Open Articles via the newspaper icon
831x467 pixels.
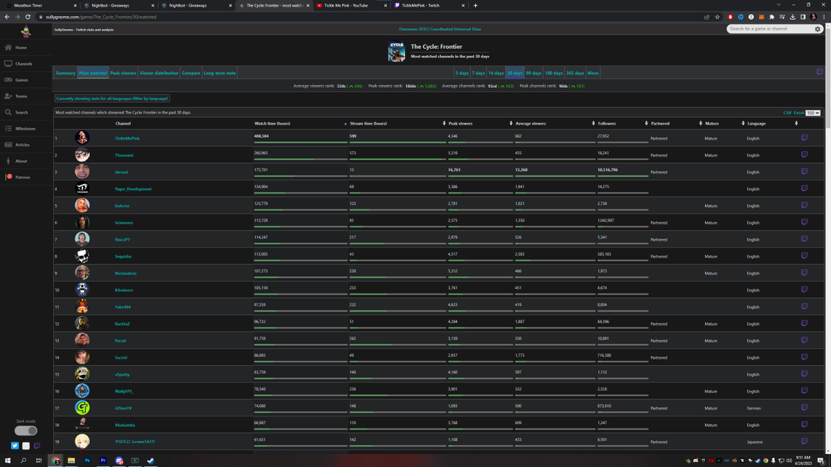click(x=8, y=145)
